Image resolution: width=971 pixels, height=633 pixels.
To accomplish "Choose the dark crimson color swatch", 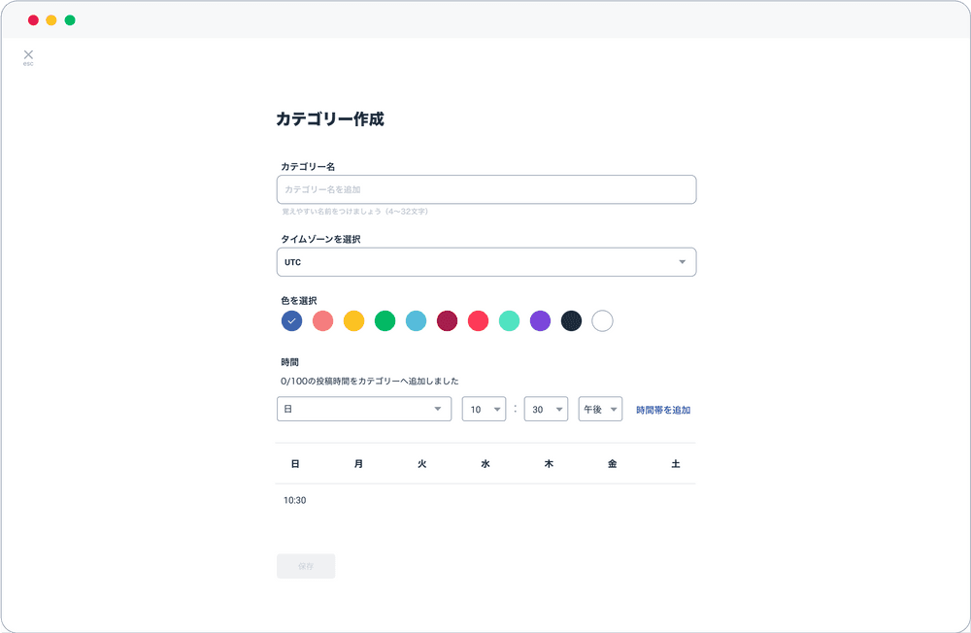I will 447,320.
